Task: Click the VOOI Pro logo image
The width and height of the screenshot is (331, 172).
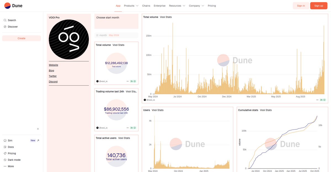Action: (x=69, y=39)
